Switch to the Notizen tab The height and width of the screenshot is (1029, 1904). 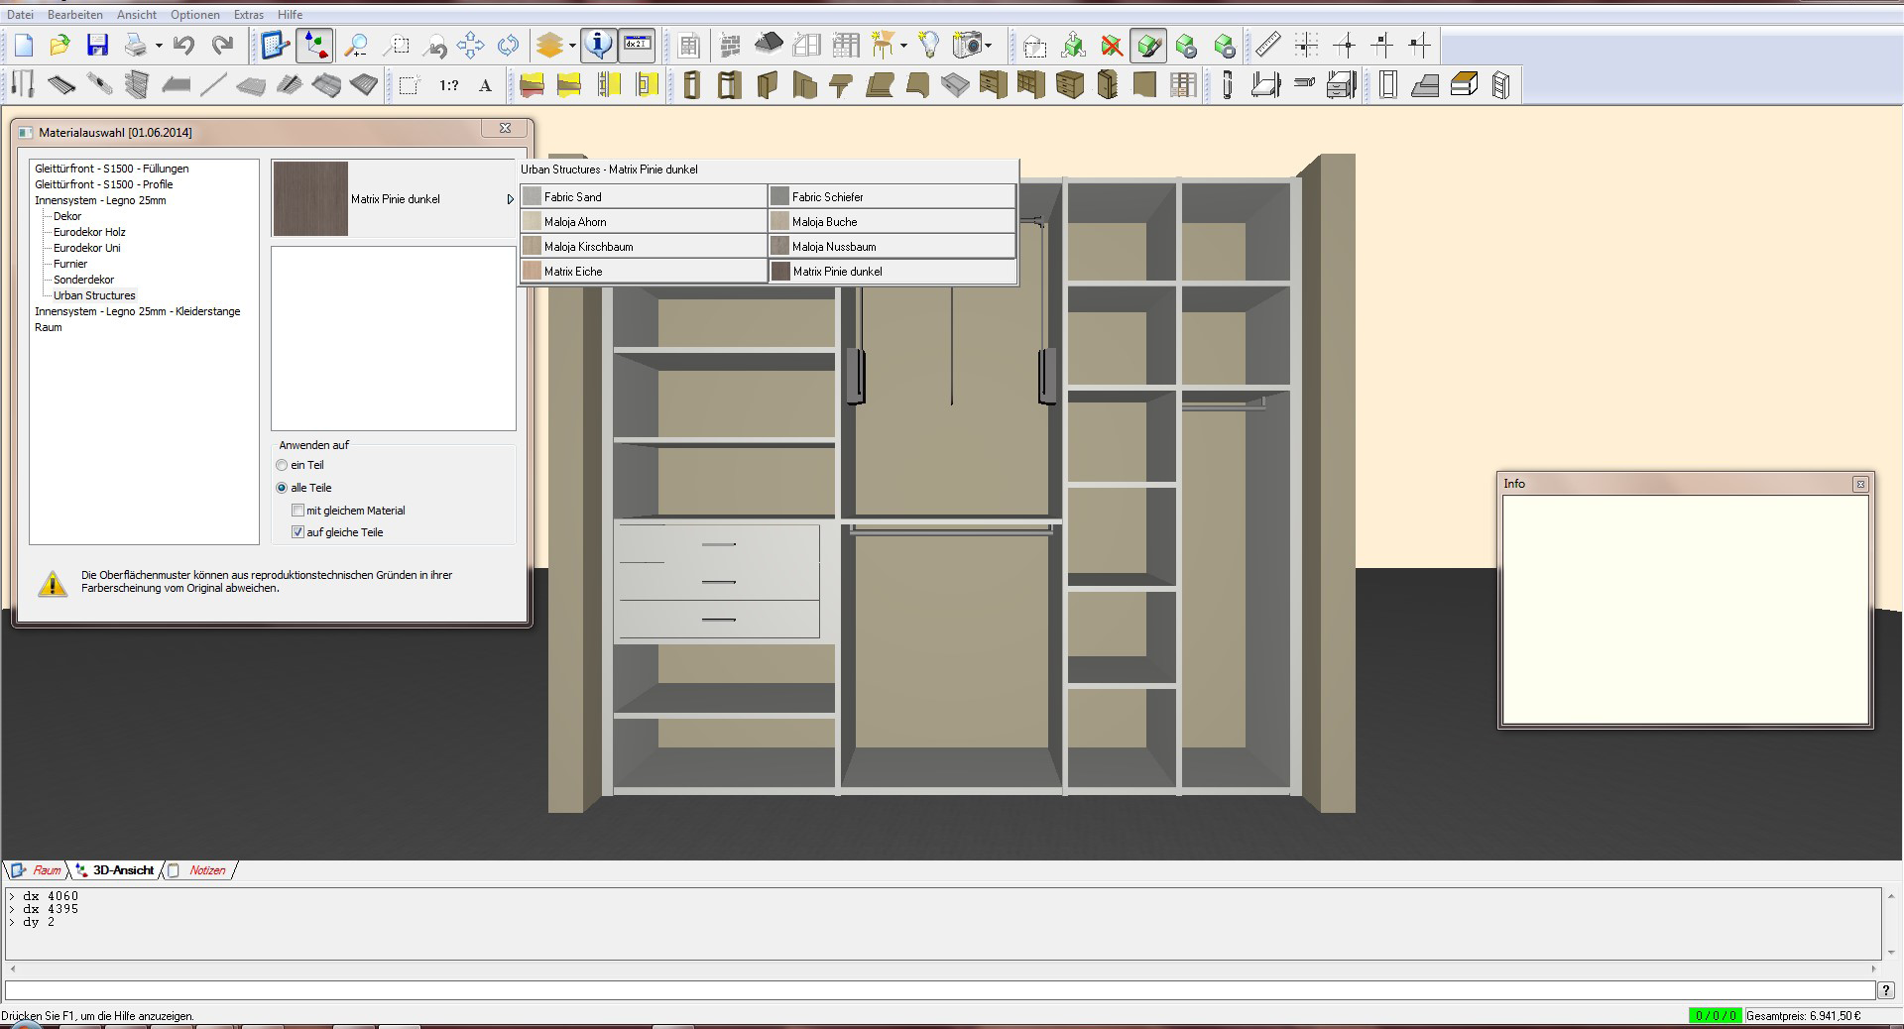click(x=206, y=870)
